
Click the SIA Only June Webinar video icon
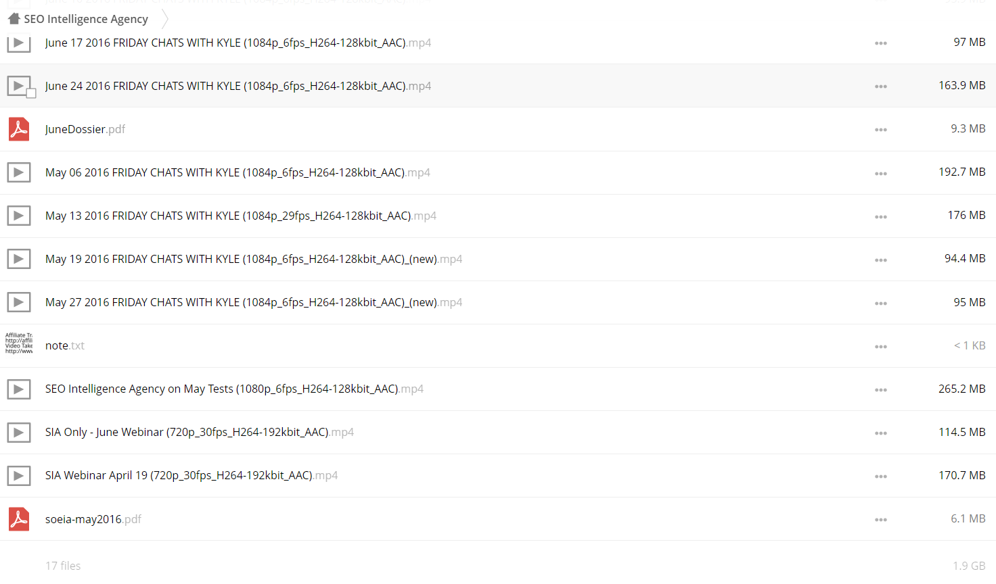tap(19, 433)
